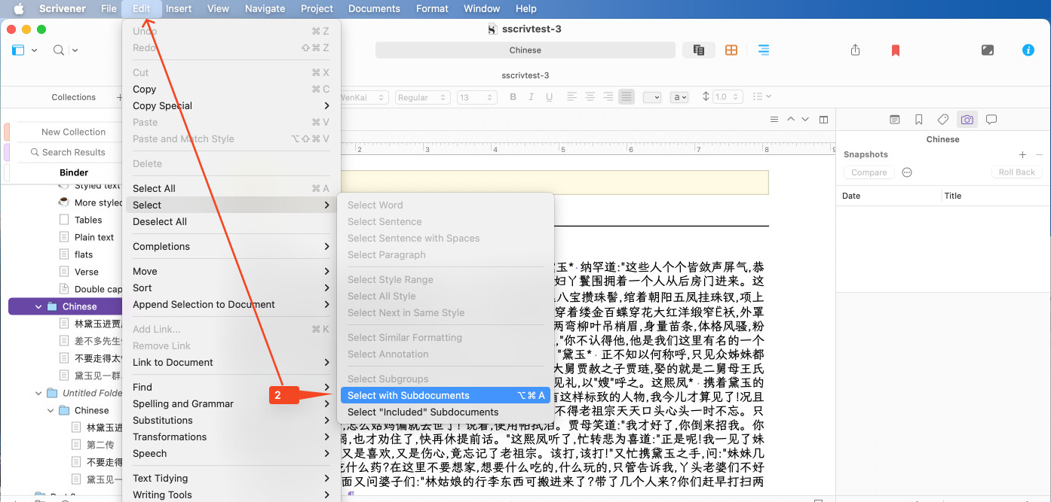Select the Plain text document in Binder

(x=94, y=238)
